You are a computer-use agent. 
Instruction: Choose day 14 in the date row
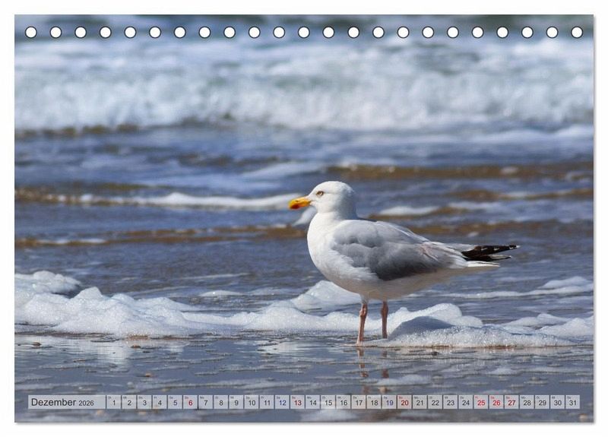pyautogui.click(x=313, y=402)
